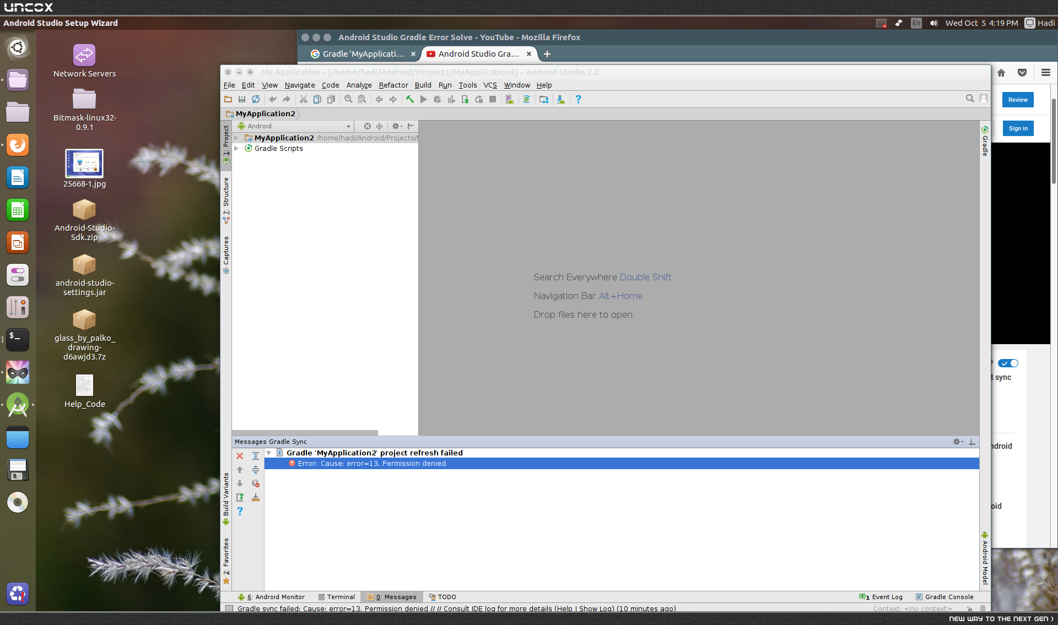Click the Paste icon in the toolbar

(331, 99)
